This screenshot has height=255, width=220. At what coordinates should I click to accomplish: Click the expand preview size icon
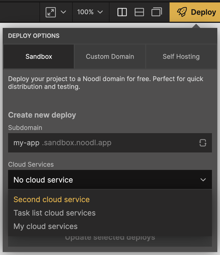pyautogui.click(x=51, y=12)
